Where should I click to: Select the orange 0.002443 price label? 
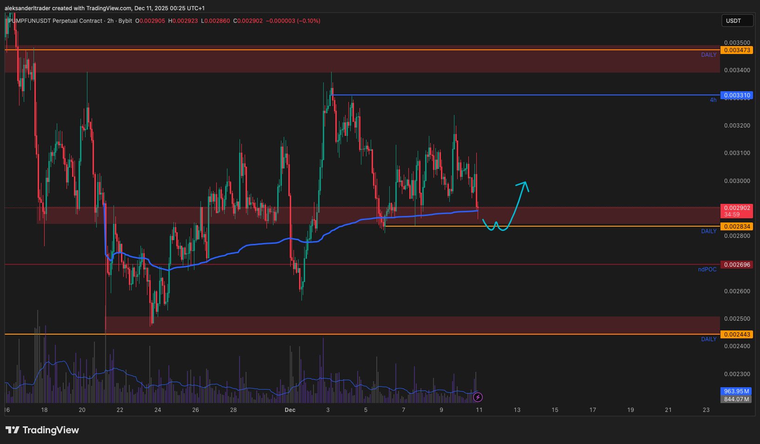click(x=736, y=335)
